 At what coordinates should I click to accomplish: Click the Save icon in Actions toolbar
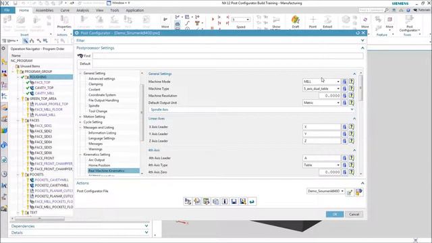tap(234, 202)
